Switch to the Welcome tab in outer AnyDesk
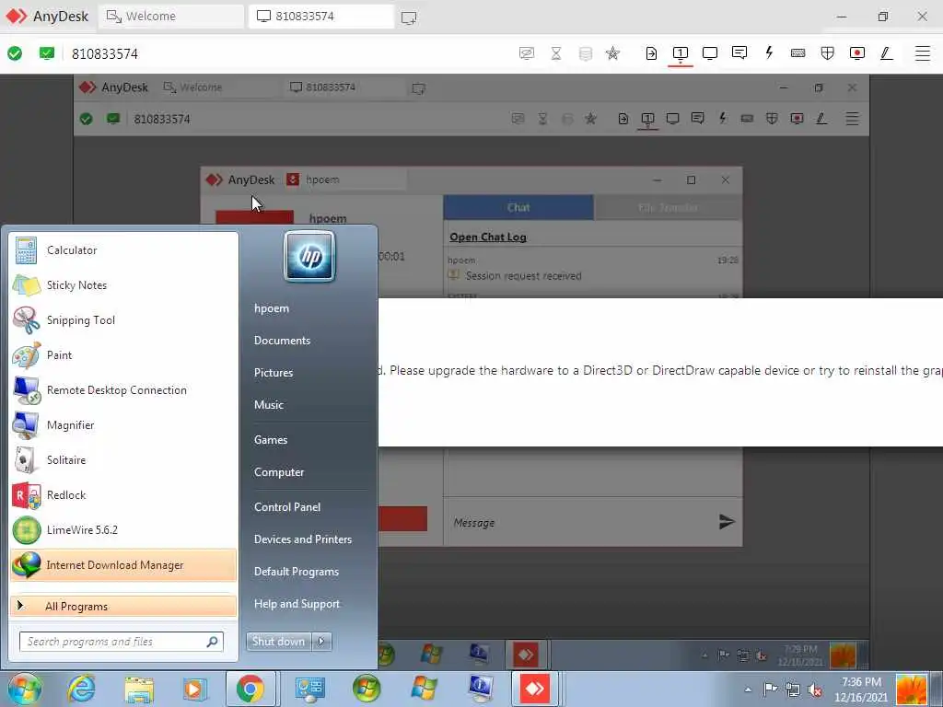 click(x=171, y=17)
